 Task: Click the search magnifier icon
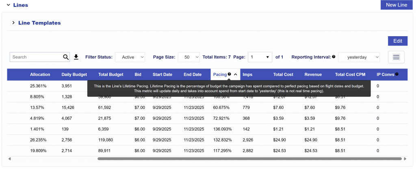66,57
